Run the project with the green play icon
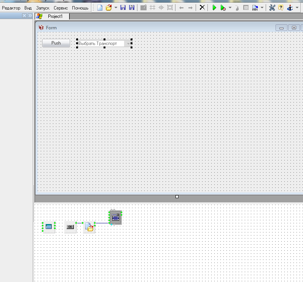303x282 pixels. pyautogui.click(x=214, y=8)
